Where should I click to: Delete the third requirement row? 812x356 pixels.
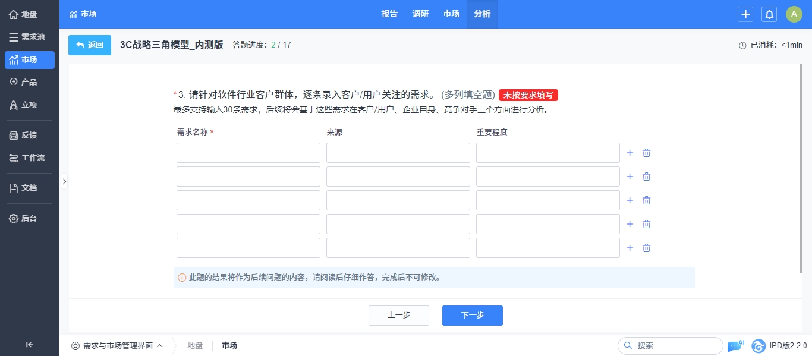pyautogui.click(x=647, y=200)
